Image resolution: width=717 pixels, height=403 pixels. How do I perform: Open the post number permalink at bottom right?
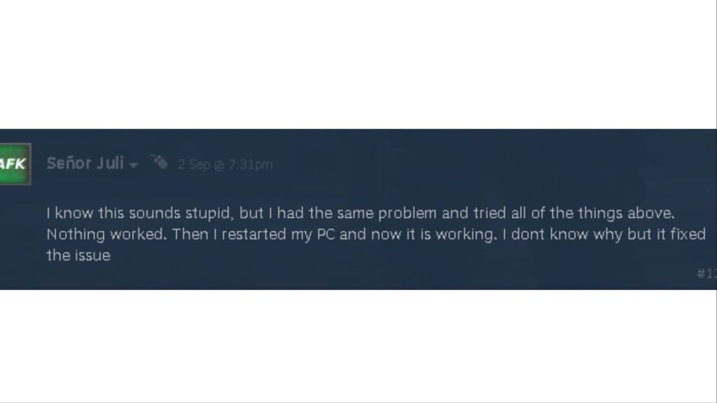(x=706, y=273)
